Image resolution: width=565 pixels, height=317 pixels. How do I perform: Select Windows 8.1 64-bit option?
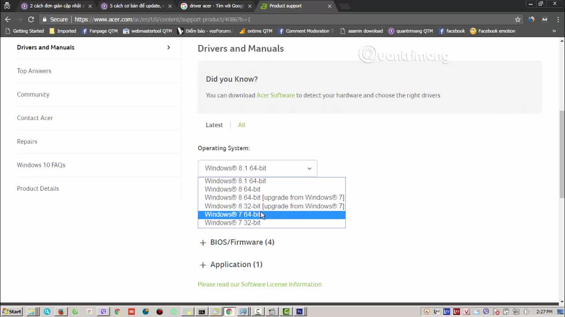click(x=271, y=181)
